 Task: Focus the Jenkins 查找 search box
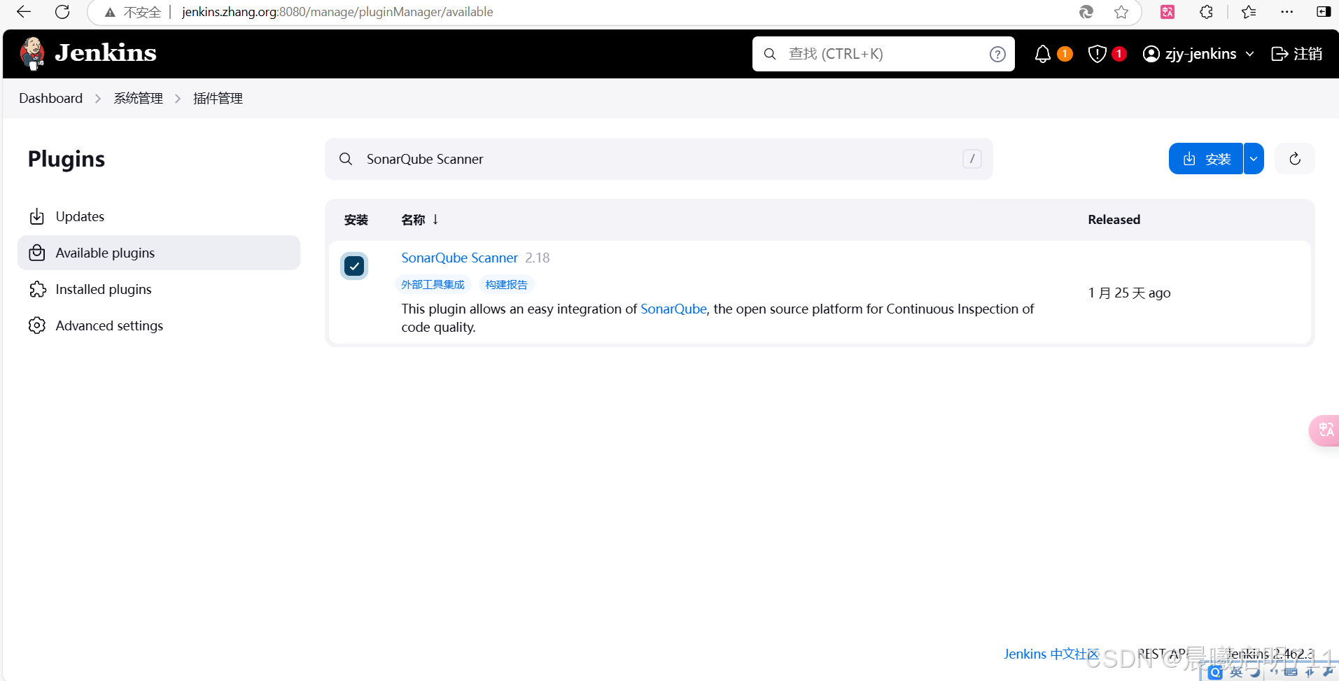[x=883, y=54]
